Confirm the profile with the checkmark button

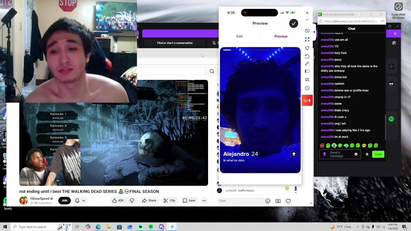(293, 23)
